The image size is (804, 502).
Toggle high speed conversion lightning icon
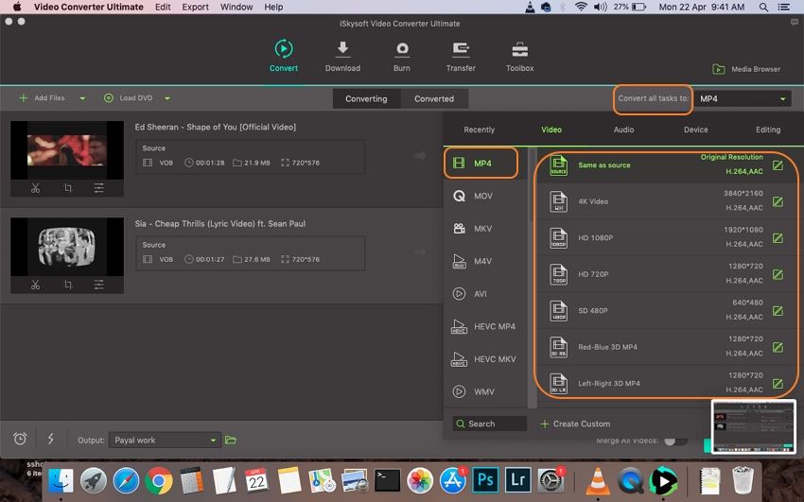50,440
